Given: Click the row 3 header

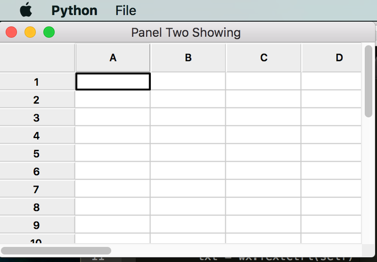Looking at the screenshot, I should click(x=37, y=118).
